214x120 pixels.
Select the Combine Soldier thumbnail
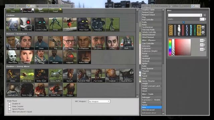[41, 24]
